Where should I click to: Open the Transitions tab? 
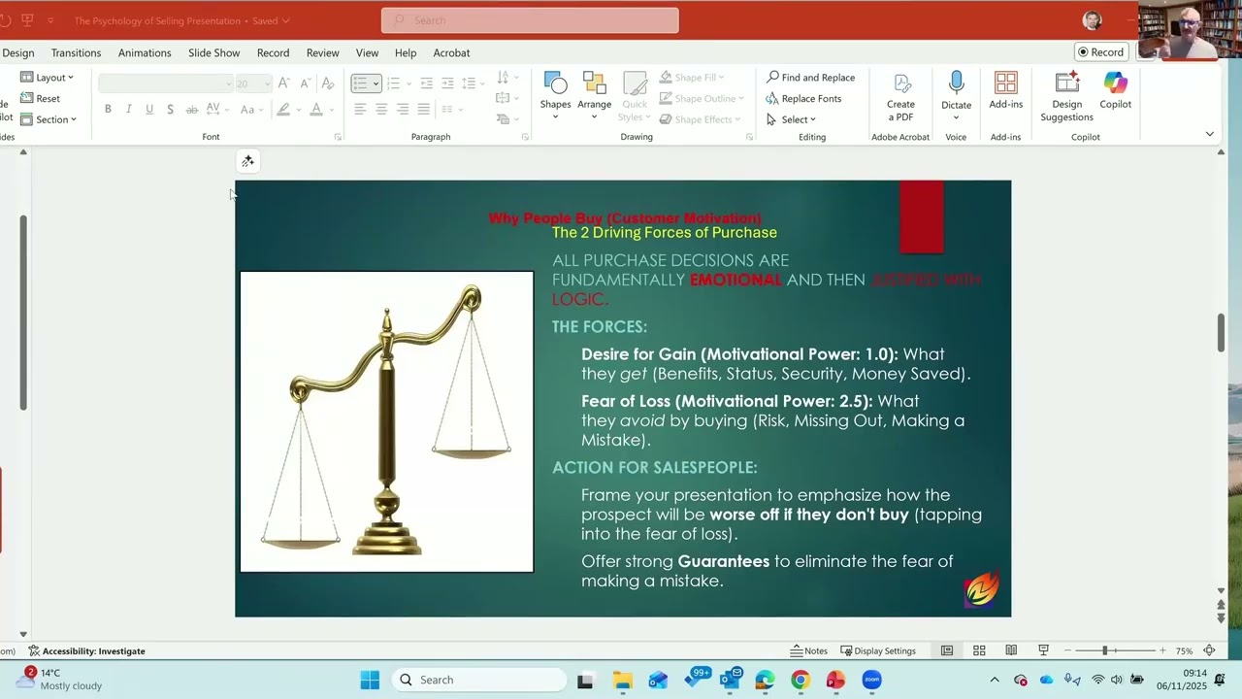[76, 52]
